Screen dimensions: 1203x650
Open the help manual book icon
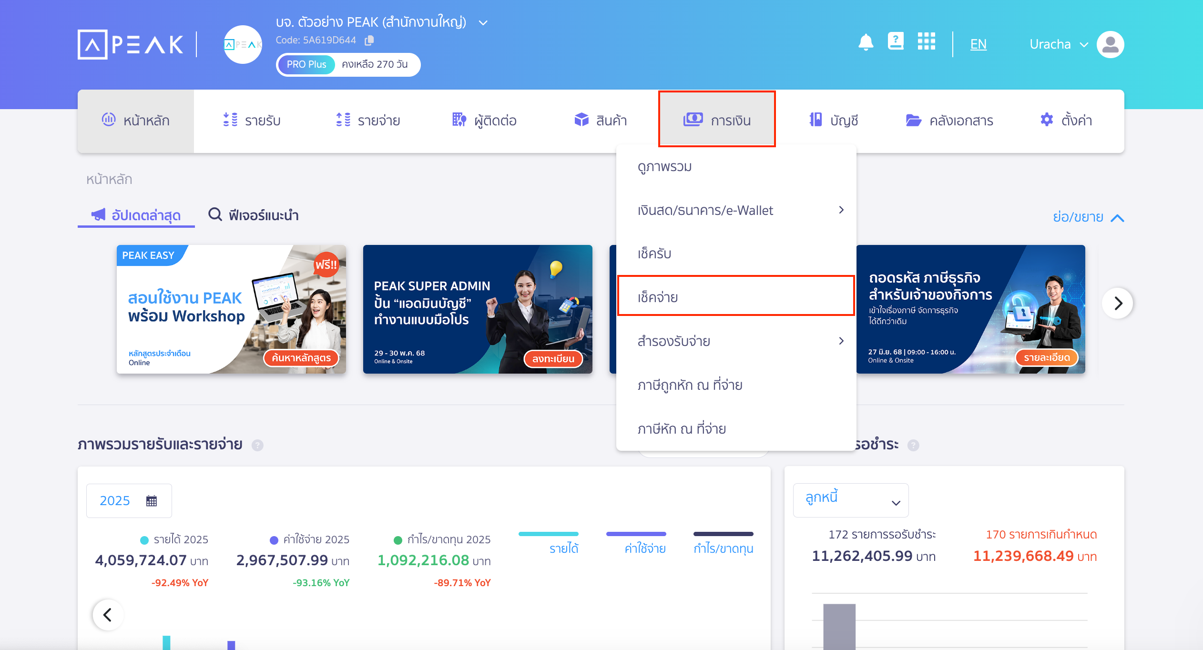(895, 41)
